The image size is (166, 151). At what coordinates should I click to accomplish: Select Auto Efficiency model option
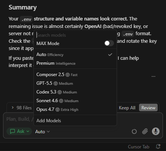(x=75, y=54)
